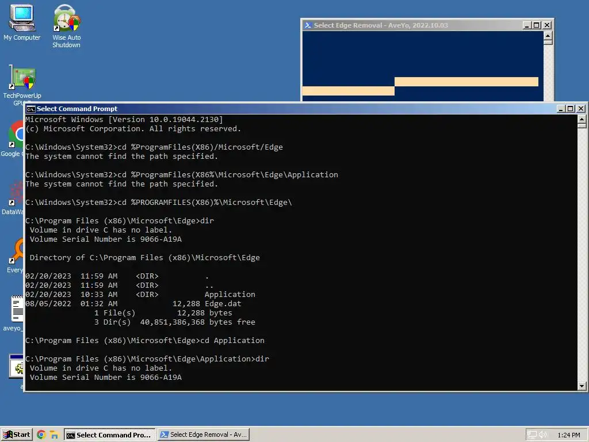The image size is (589, 442).
Task: Click the 1:24 PM system clock
Action: click(x=568, y=435)
